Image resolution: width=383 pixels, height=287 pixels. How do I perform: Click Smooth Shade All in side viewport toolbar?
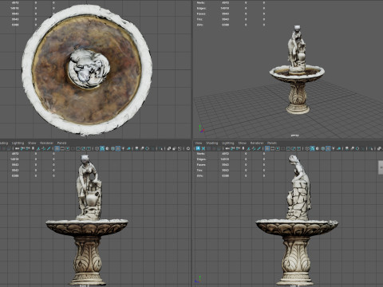click(312, 148)
